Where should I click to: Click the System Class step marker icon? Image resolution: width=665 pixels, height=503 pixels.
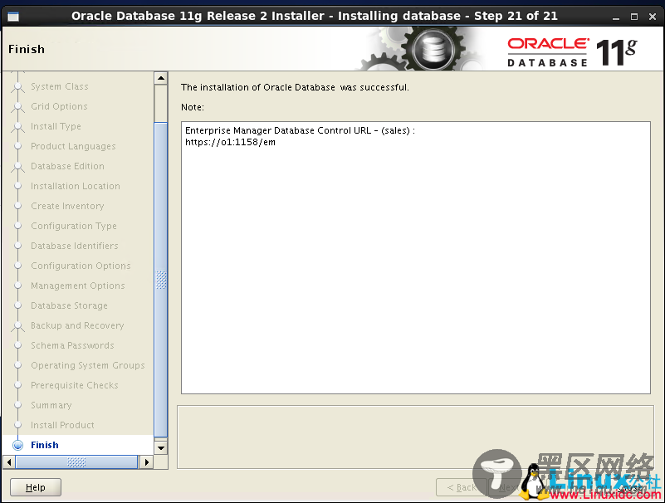click(17, 87)
